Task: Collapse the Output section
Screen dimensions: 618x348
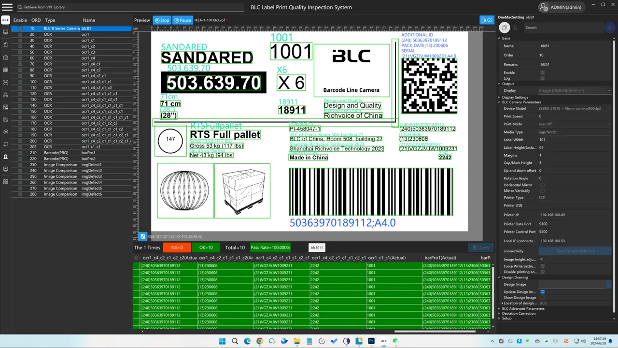Action: (x=499, y=84)
